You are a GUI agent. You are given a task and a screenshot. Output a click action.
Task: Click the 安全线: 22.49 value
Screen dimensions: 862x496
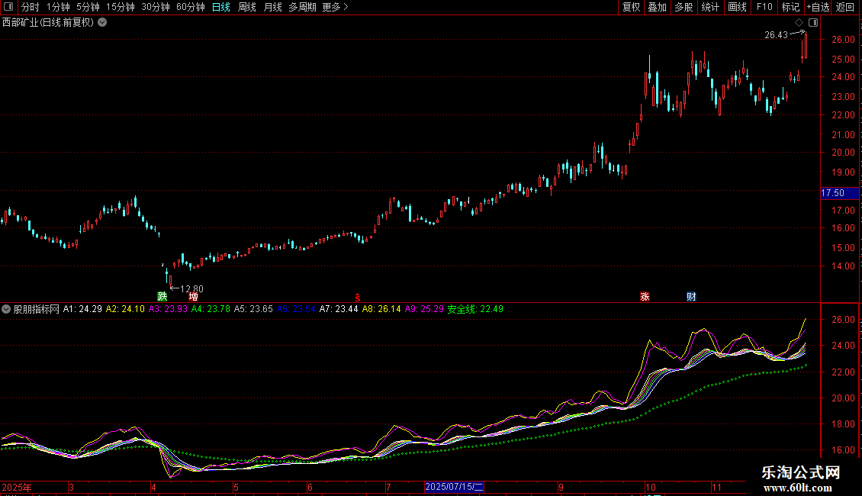coord(475,309)
